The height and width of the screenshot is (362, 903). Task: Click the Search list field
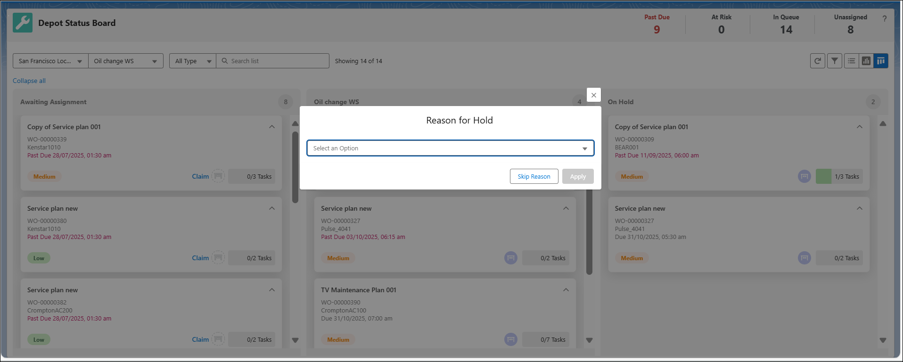pyautogui.click(x=272, y=61)
